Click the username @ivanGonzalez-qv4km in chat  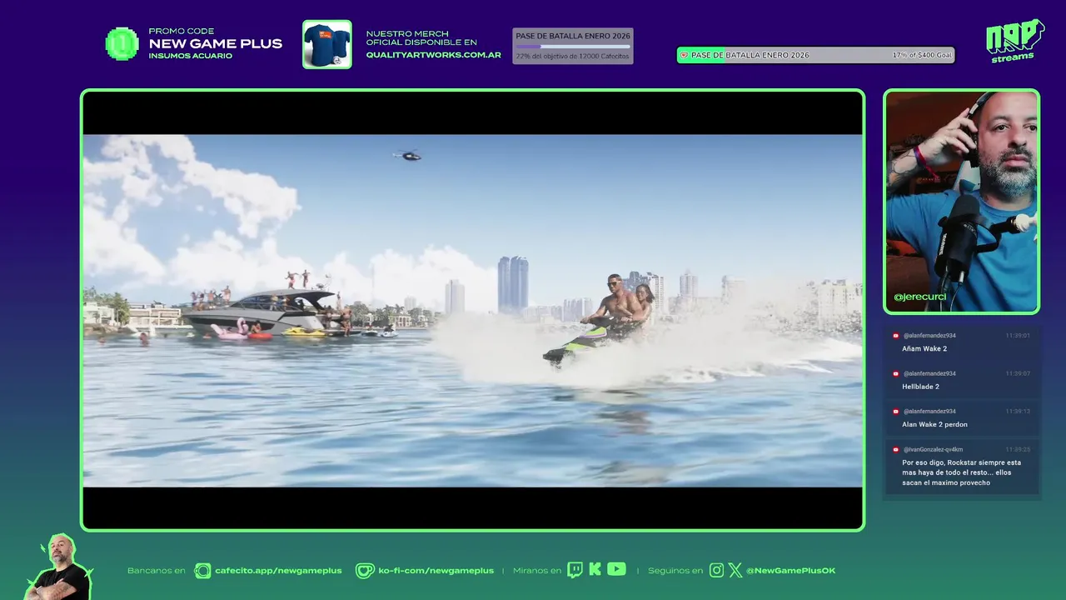click(933, 449)
